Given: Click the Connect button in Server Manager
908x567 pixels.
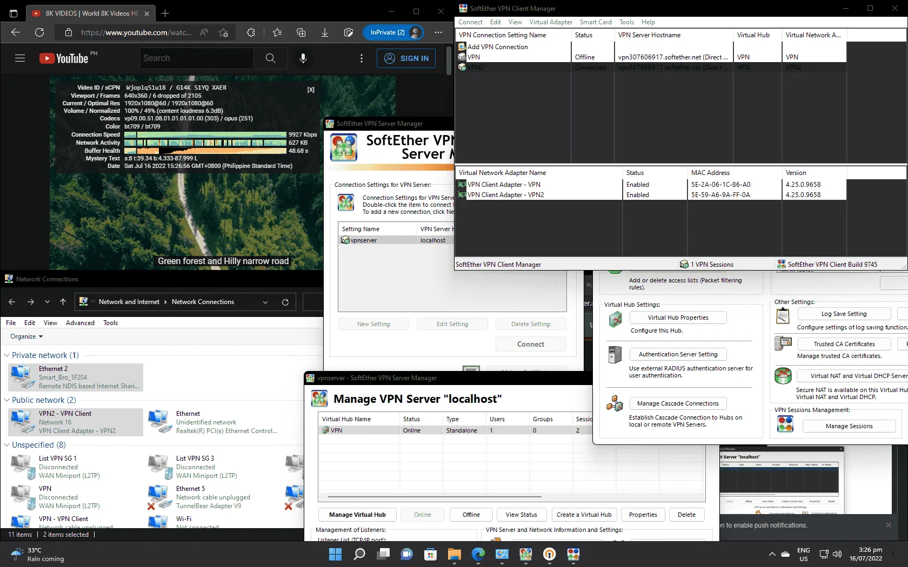Looking at the screenshot, I should click(x=531, y=344).
